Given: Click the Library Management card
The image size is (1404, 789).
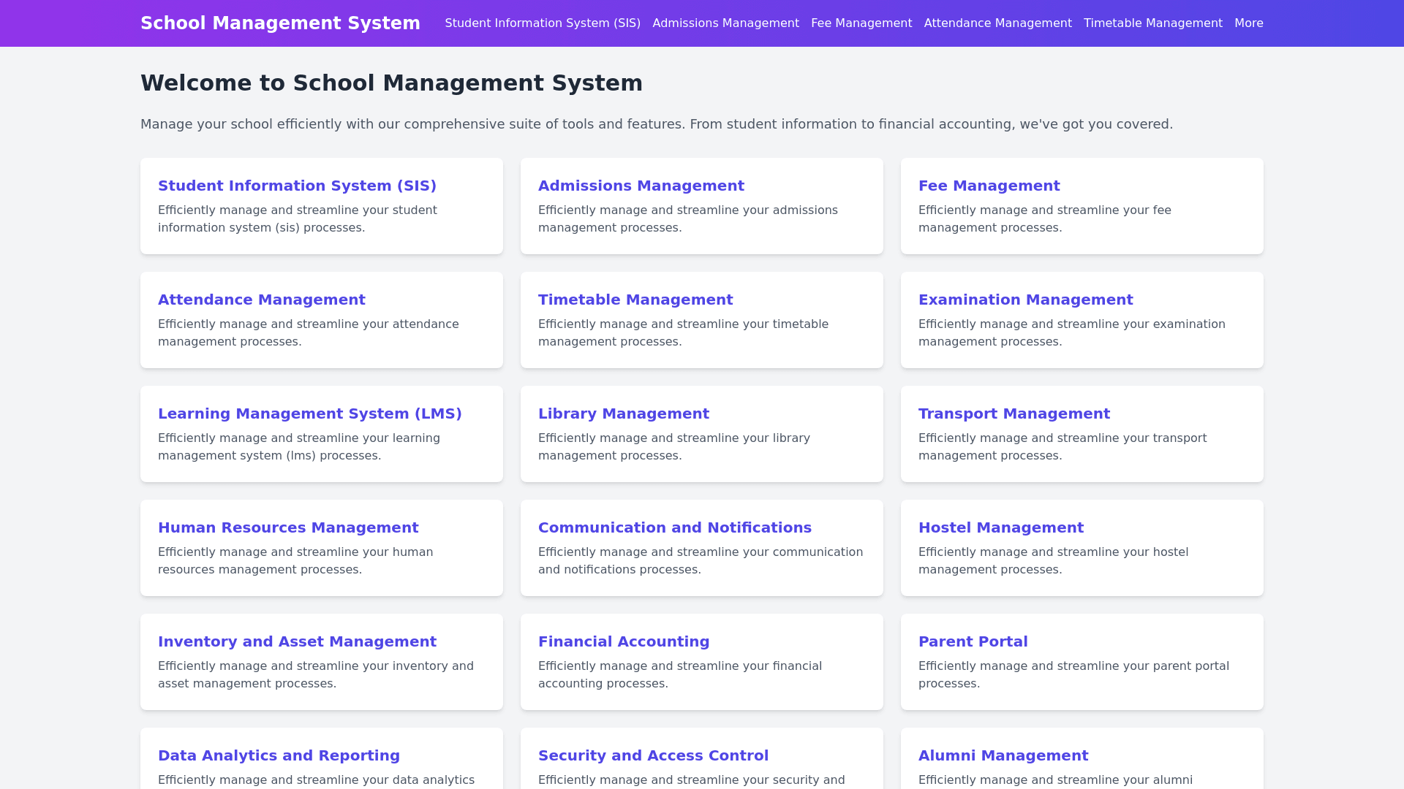Looking at the screenshot, I should pyautogui.click(x=623, y=413).
